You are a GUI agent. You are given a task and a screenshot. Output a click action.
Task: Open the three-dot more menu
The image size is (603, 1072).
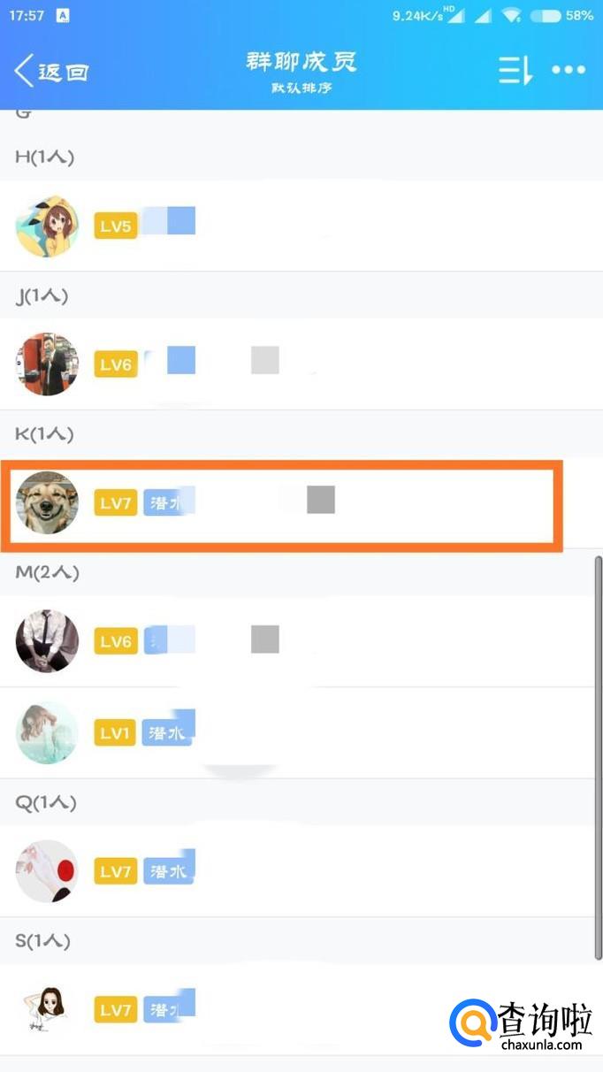pyautogui.click(x=569, y=71)
